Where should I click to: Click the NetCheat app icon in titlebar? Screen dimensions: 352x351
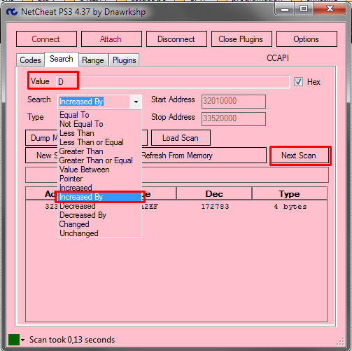tap(12, 12)
